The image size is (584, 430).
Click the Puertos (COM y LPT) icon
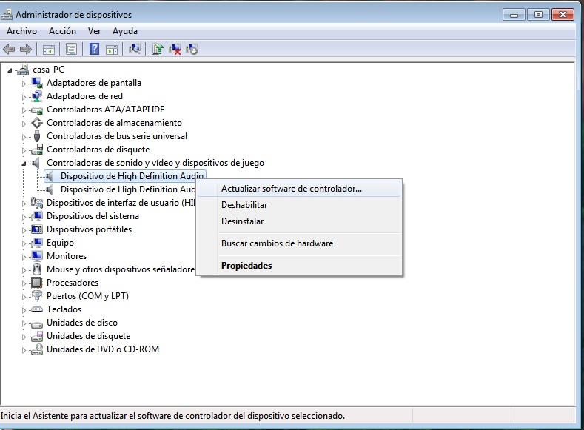tap(36, 296)
